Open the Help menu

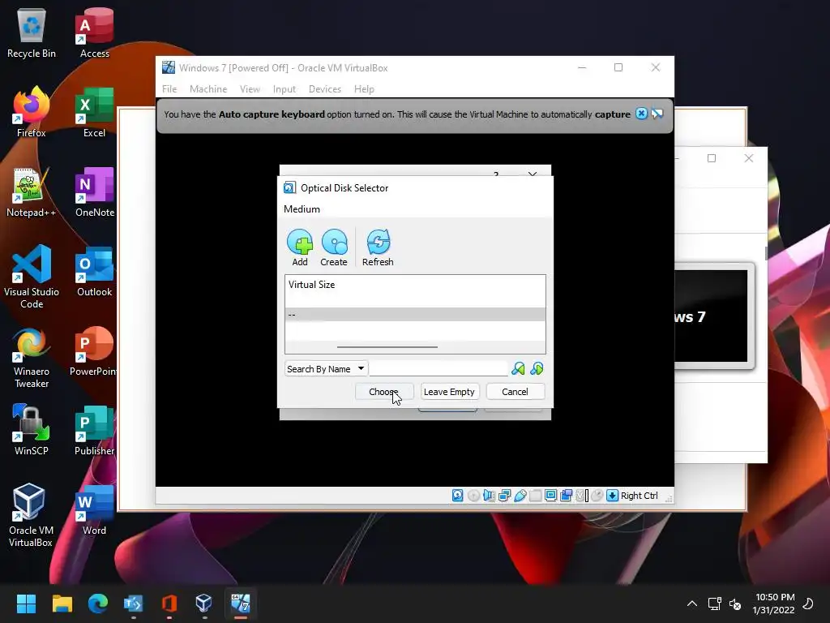tap(364, 89)
